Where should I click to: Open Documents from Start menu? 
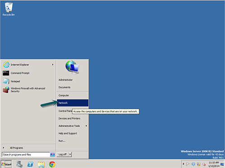click(x=72, y=87)
